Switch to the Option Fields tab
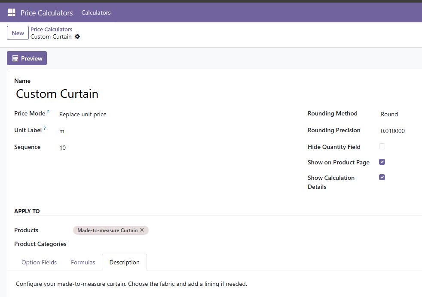422x297 pixels. tap(39, 262)
